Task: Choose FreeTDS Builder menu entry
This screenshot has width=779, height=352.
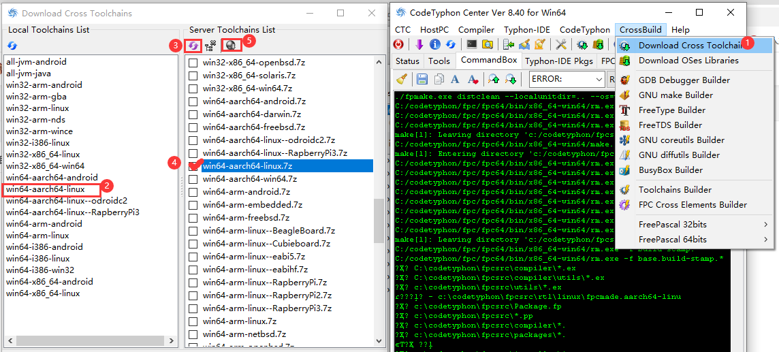Action: click(694, 125)
